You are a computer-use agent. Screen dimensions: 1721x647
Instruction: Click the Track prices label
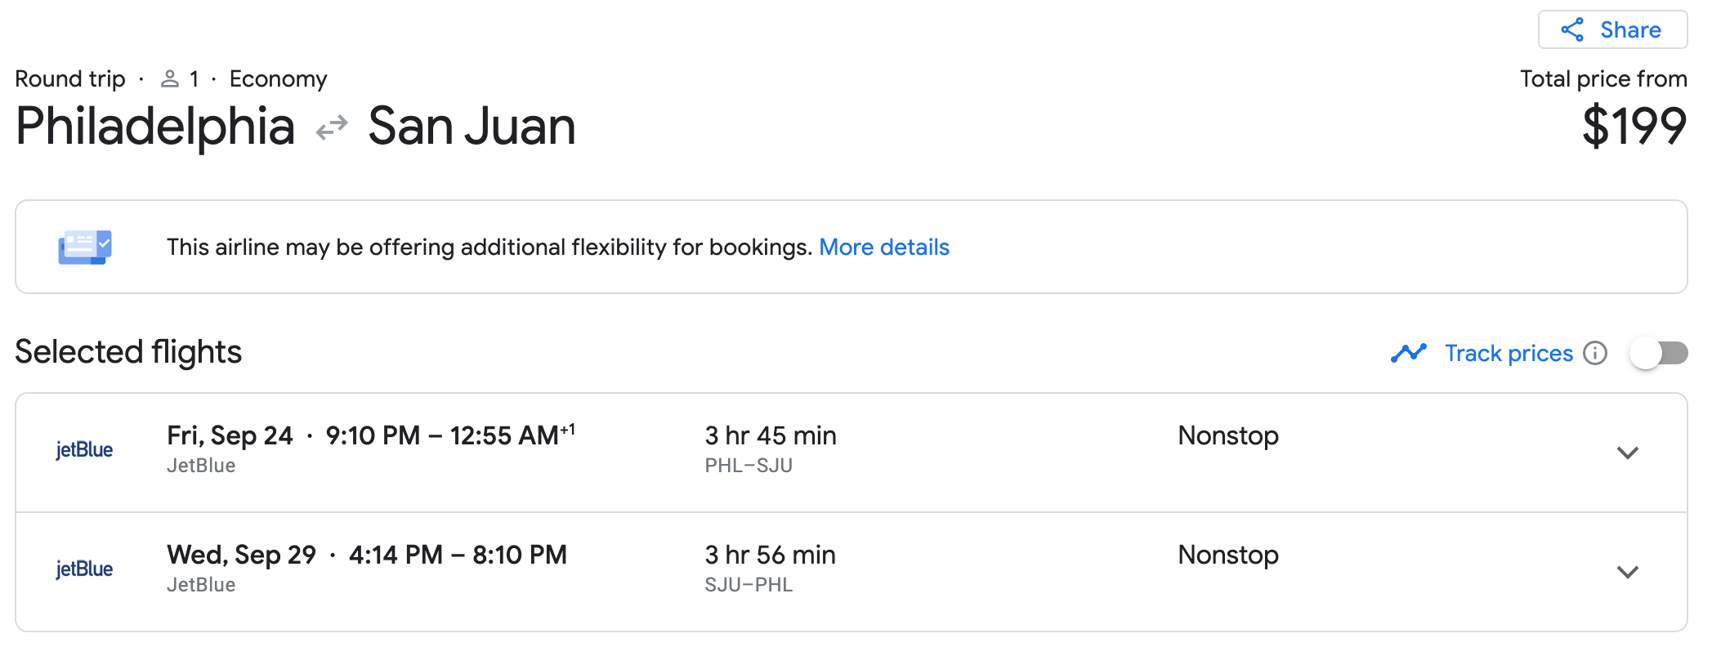point(1509,353)
